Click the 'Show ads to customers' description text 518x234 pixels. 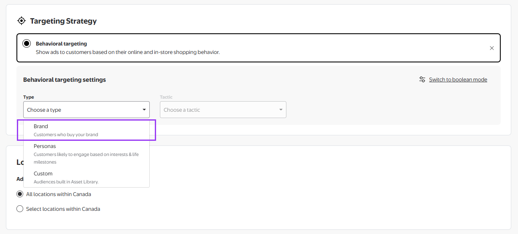[x=128, y=52]
